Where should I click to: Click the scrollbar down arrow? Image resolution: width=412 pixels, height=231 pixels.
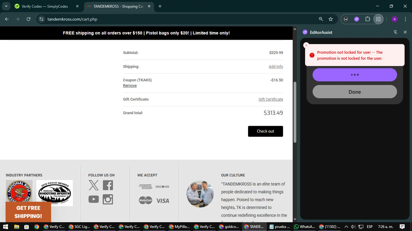(x=295, y=219)
